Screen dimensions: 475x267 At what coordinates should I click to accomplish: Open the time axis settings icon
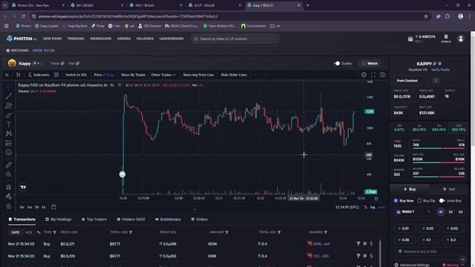tap(376, 198)
